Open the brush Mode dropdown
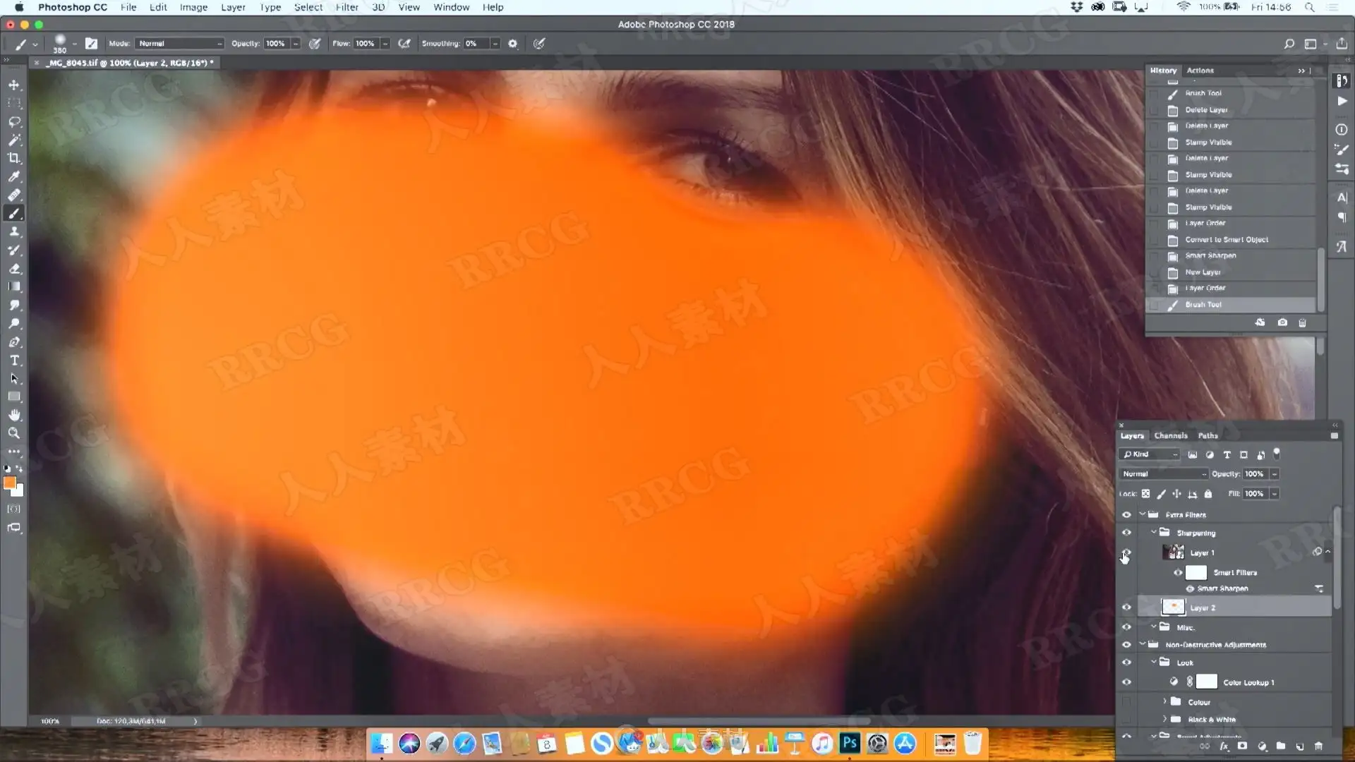Image resolution: width=1355 pixels, height=762 pixels. pos(179,44)
